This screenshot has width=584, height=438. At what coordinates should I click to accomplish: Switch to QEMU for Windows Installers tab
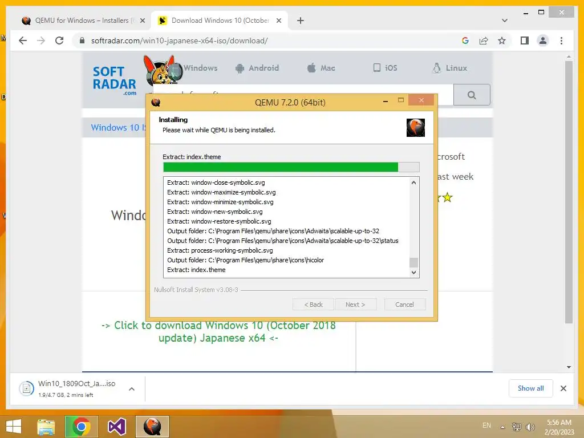point(82,21)
